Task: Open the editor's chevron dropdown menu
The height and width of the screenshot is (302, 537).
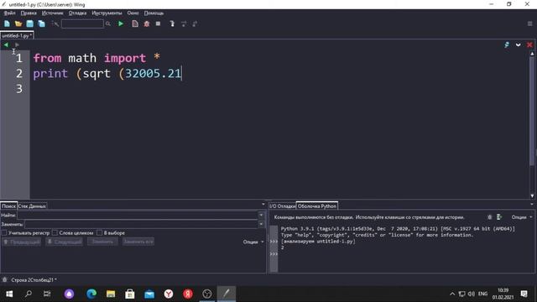Action: pos(519,44)
